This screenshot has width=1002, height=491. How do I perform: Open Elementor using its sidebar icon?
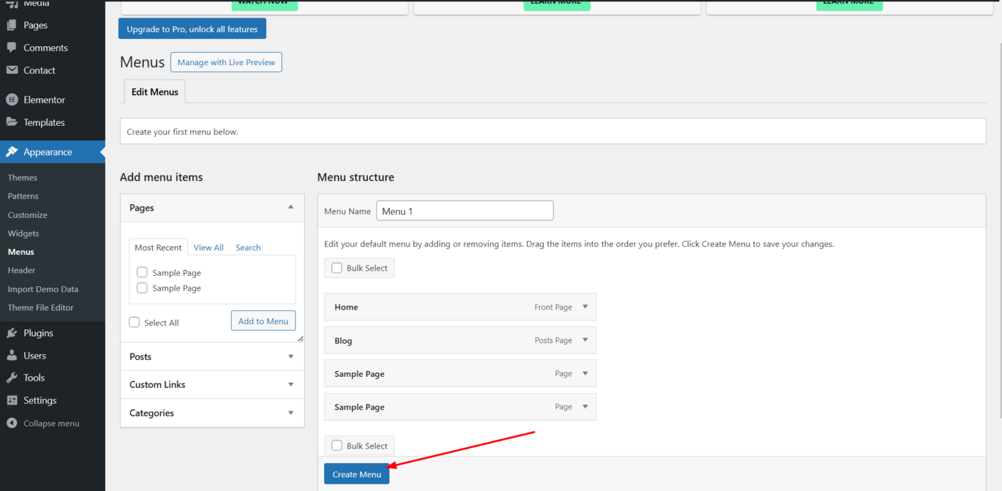[x=12, y=100]
